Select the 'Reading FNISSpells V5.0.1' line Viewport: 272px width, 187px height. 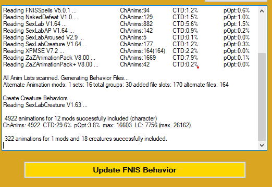pyautogui.click(x=40, y=10)
